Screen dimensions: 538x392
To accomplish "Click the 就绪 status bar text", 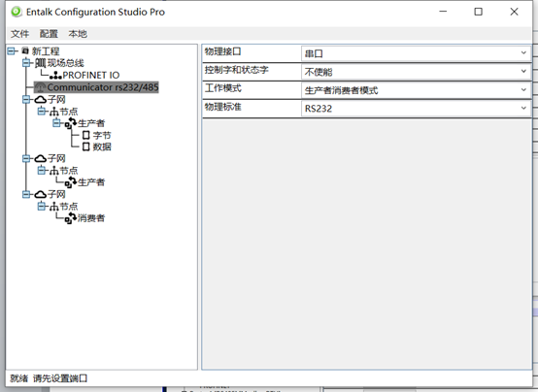I will (x=18, y=378).
